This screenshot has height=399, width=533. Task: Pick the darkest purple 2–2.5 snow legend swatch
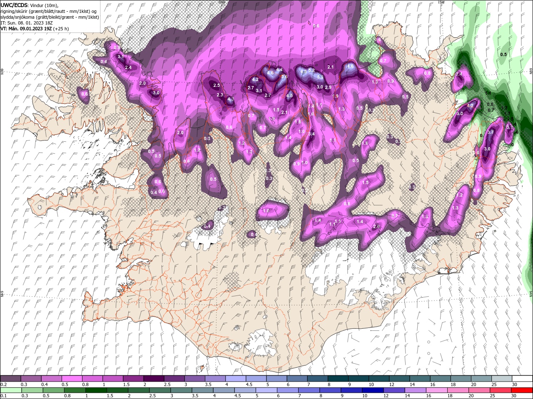153,379
